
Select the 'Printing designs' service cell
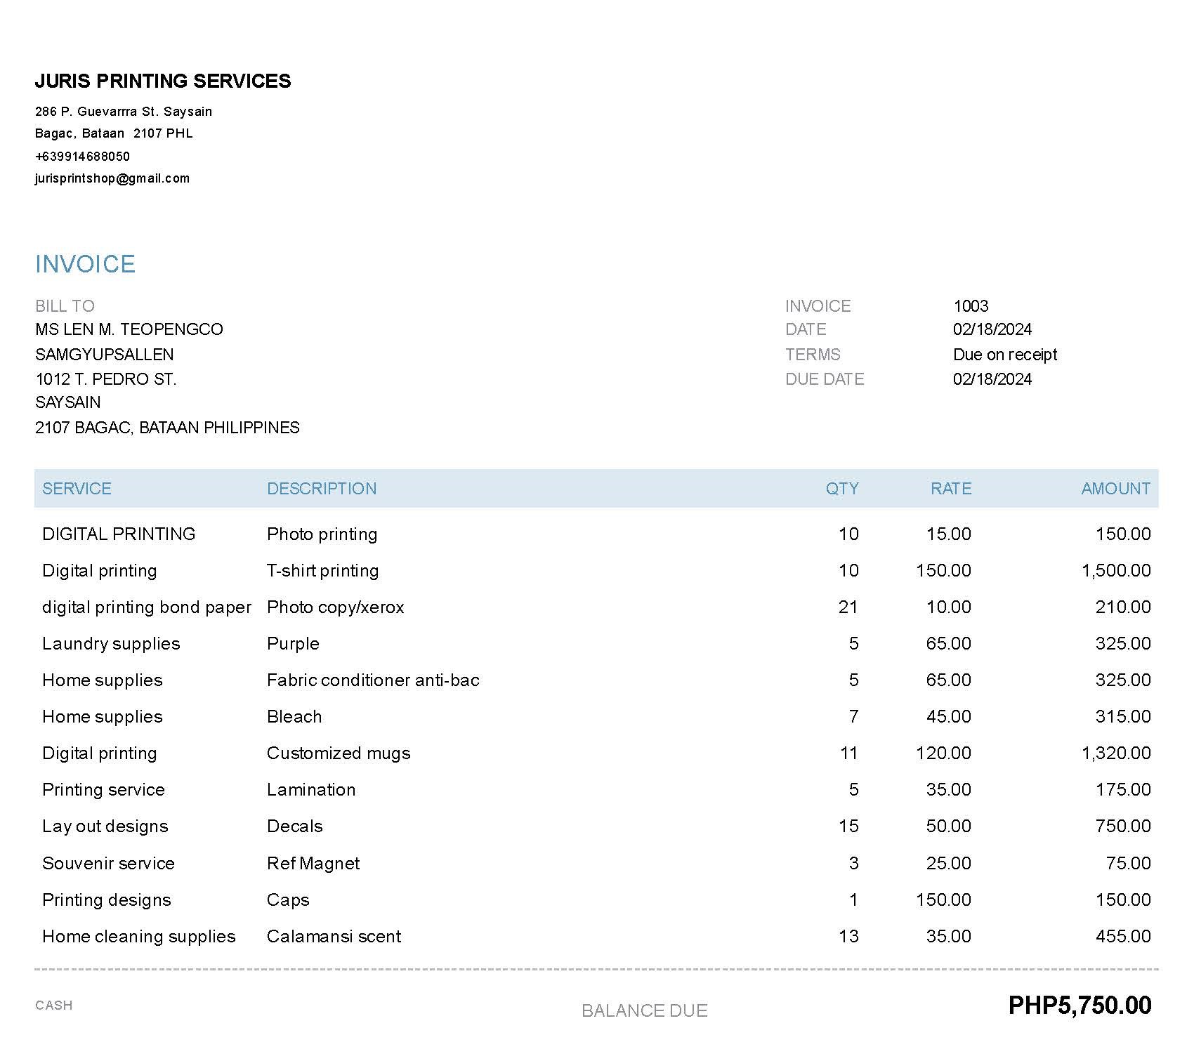(x=107, y=900)
